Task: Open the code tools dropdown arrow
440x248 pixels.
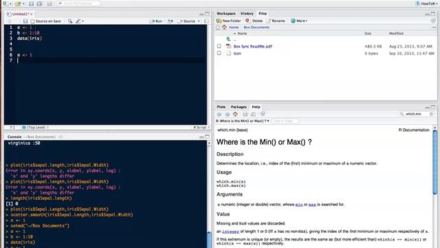Action: (82, 21)
